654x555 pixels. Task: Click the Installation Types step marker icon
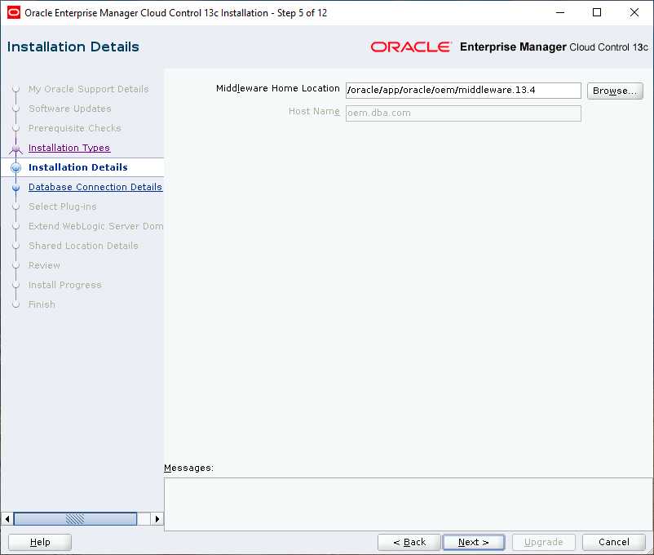(x=15, y=149)
